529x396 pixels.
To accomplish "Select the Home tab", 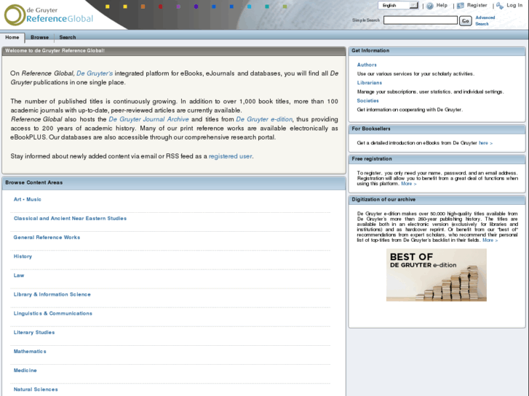I will 12,37.
